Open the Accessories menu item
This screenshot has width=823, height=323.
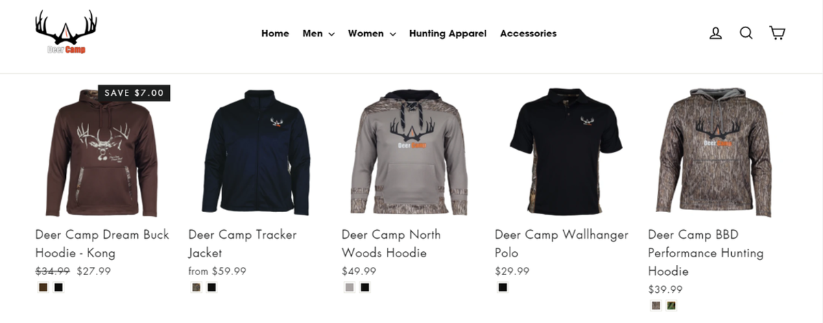pyautogui.click(x=528, y=33)
